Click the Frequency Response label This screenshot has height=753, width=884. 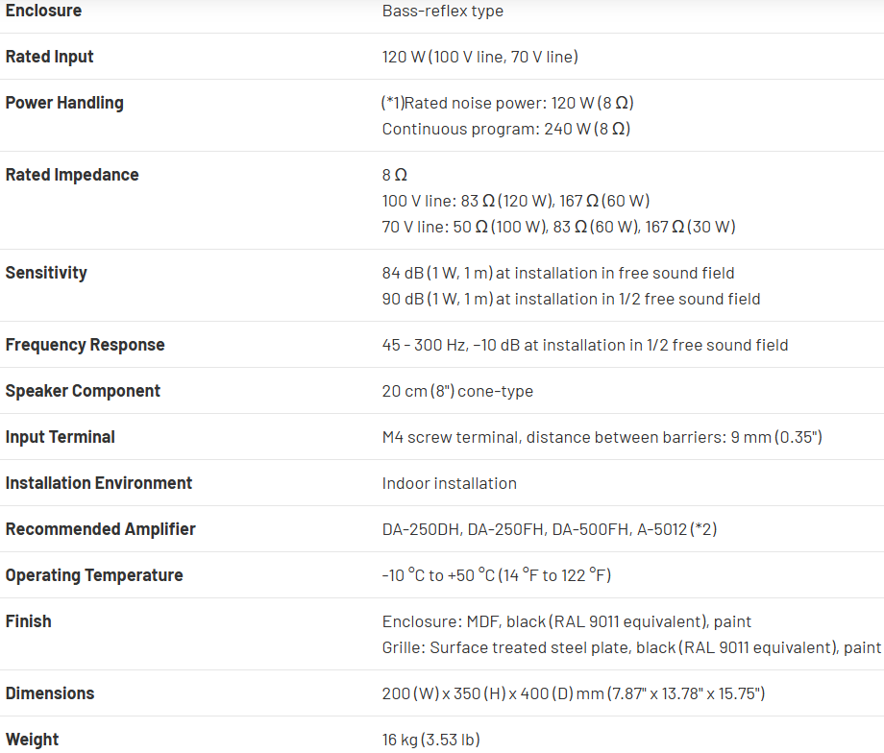pos(85,345)
